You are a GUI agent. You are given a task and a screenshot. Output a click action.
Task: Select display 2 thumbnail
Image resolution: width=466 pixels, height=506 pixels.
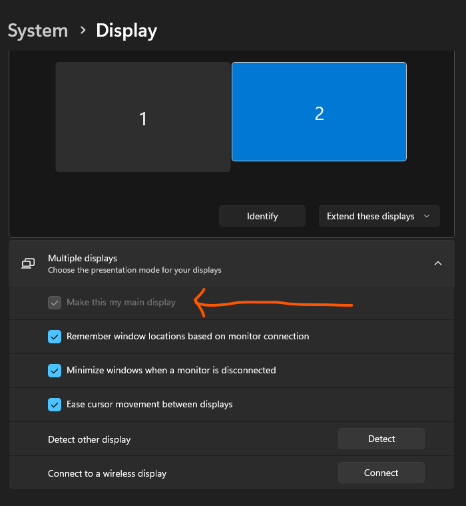tap(319, 112)
